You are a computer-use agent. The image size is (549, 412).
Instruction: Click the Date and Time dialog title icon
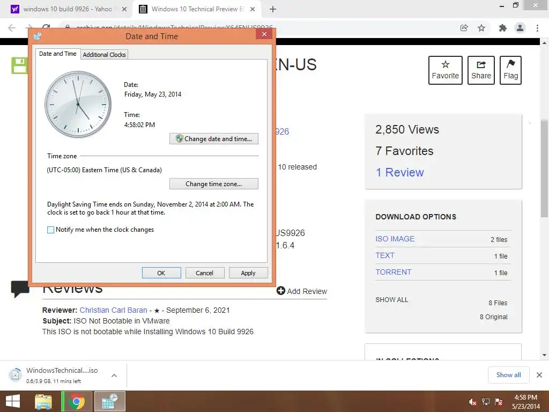pos(38,36)
